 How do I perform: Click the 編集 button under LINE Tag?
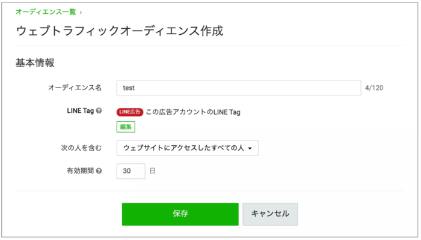(126, 127)
